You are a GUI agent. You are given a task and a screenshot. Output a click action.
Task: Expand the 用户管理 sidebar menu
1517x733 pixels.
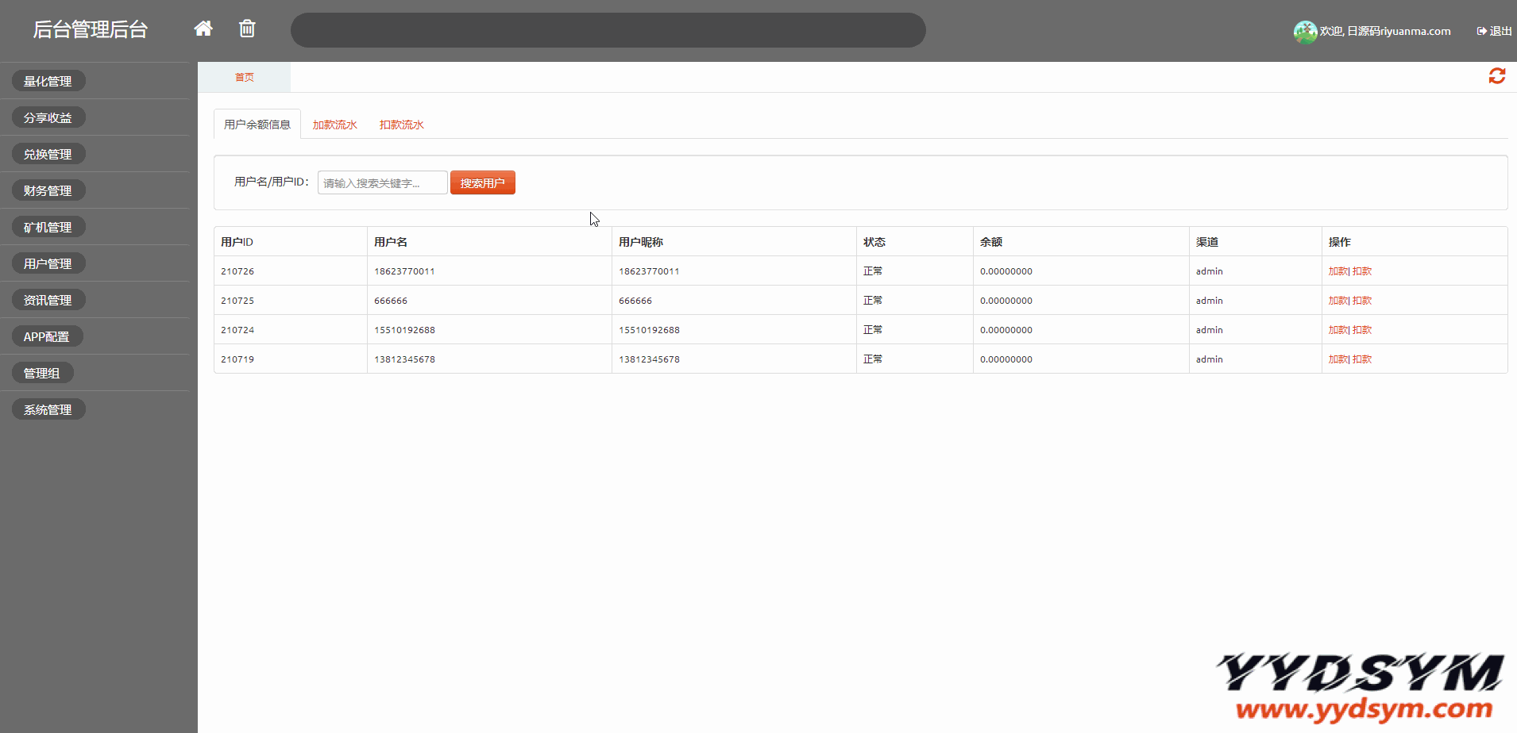coord(48,263)
